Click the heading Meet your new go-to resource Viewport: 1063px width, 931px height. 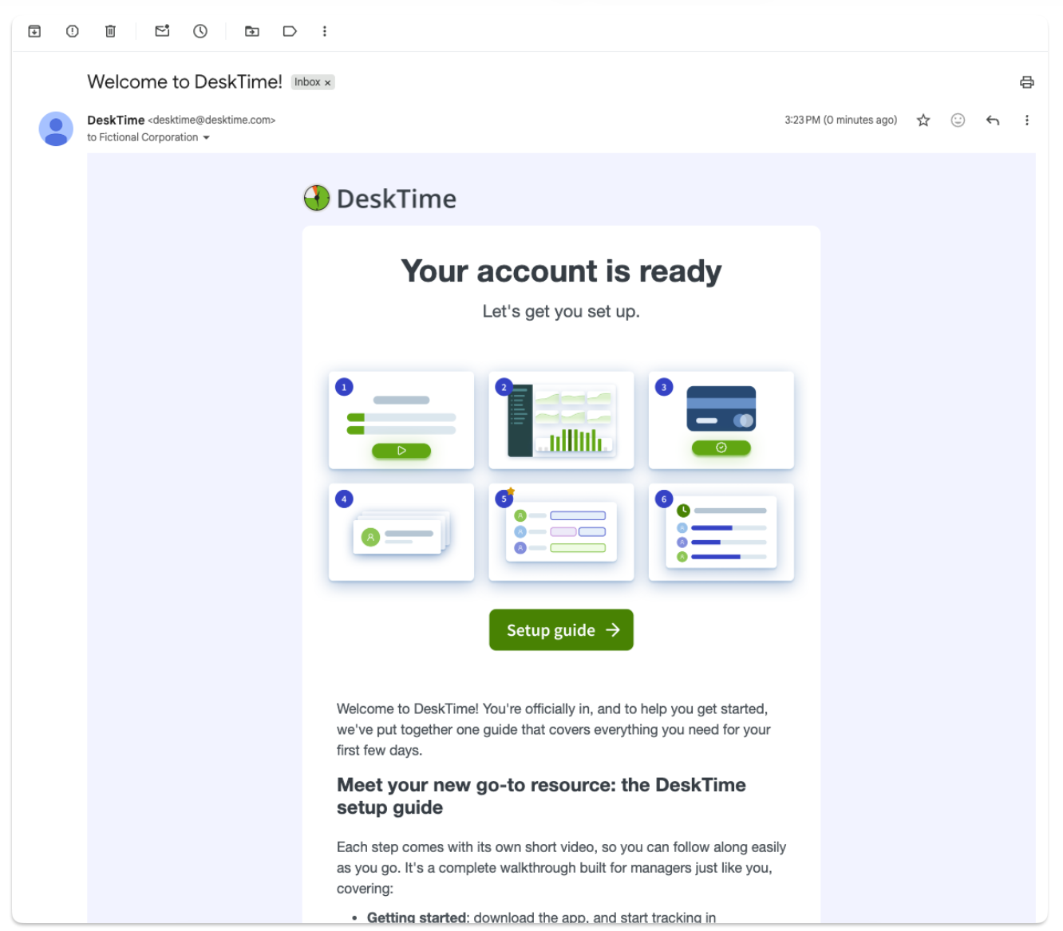click(541, 796)
